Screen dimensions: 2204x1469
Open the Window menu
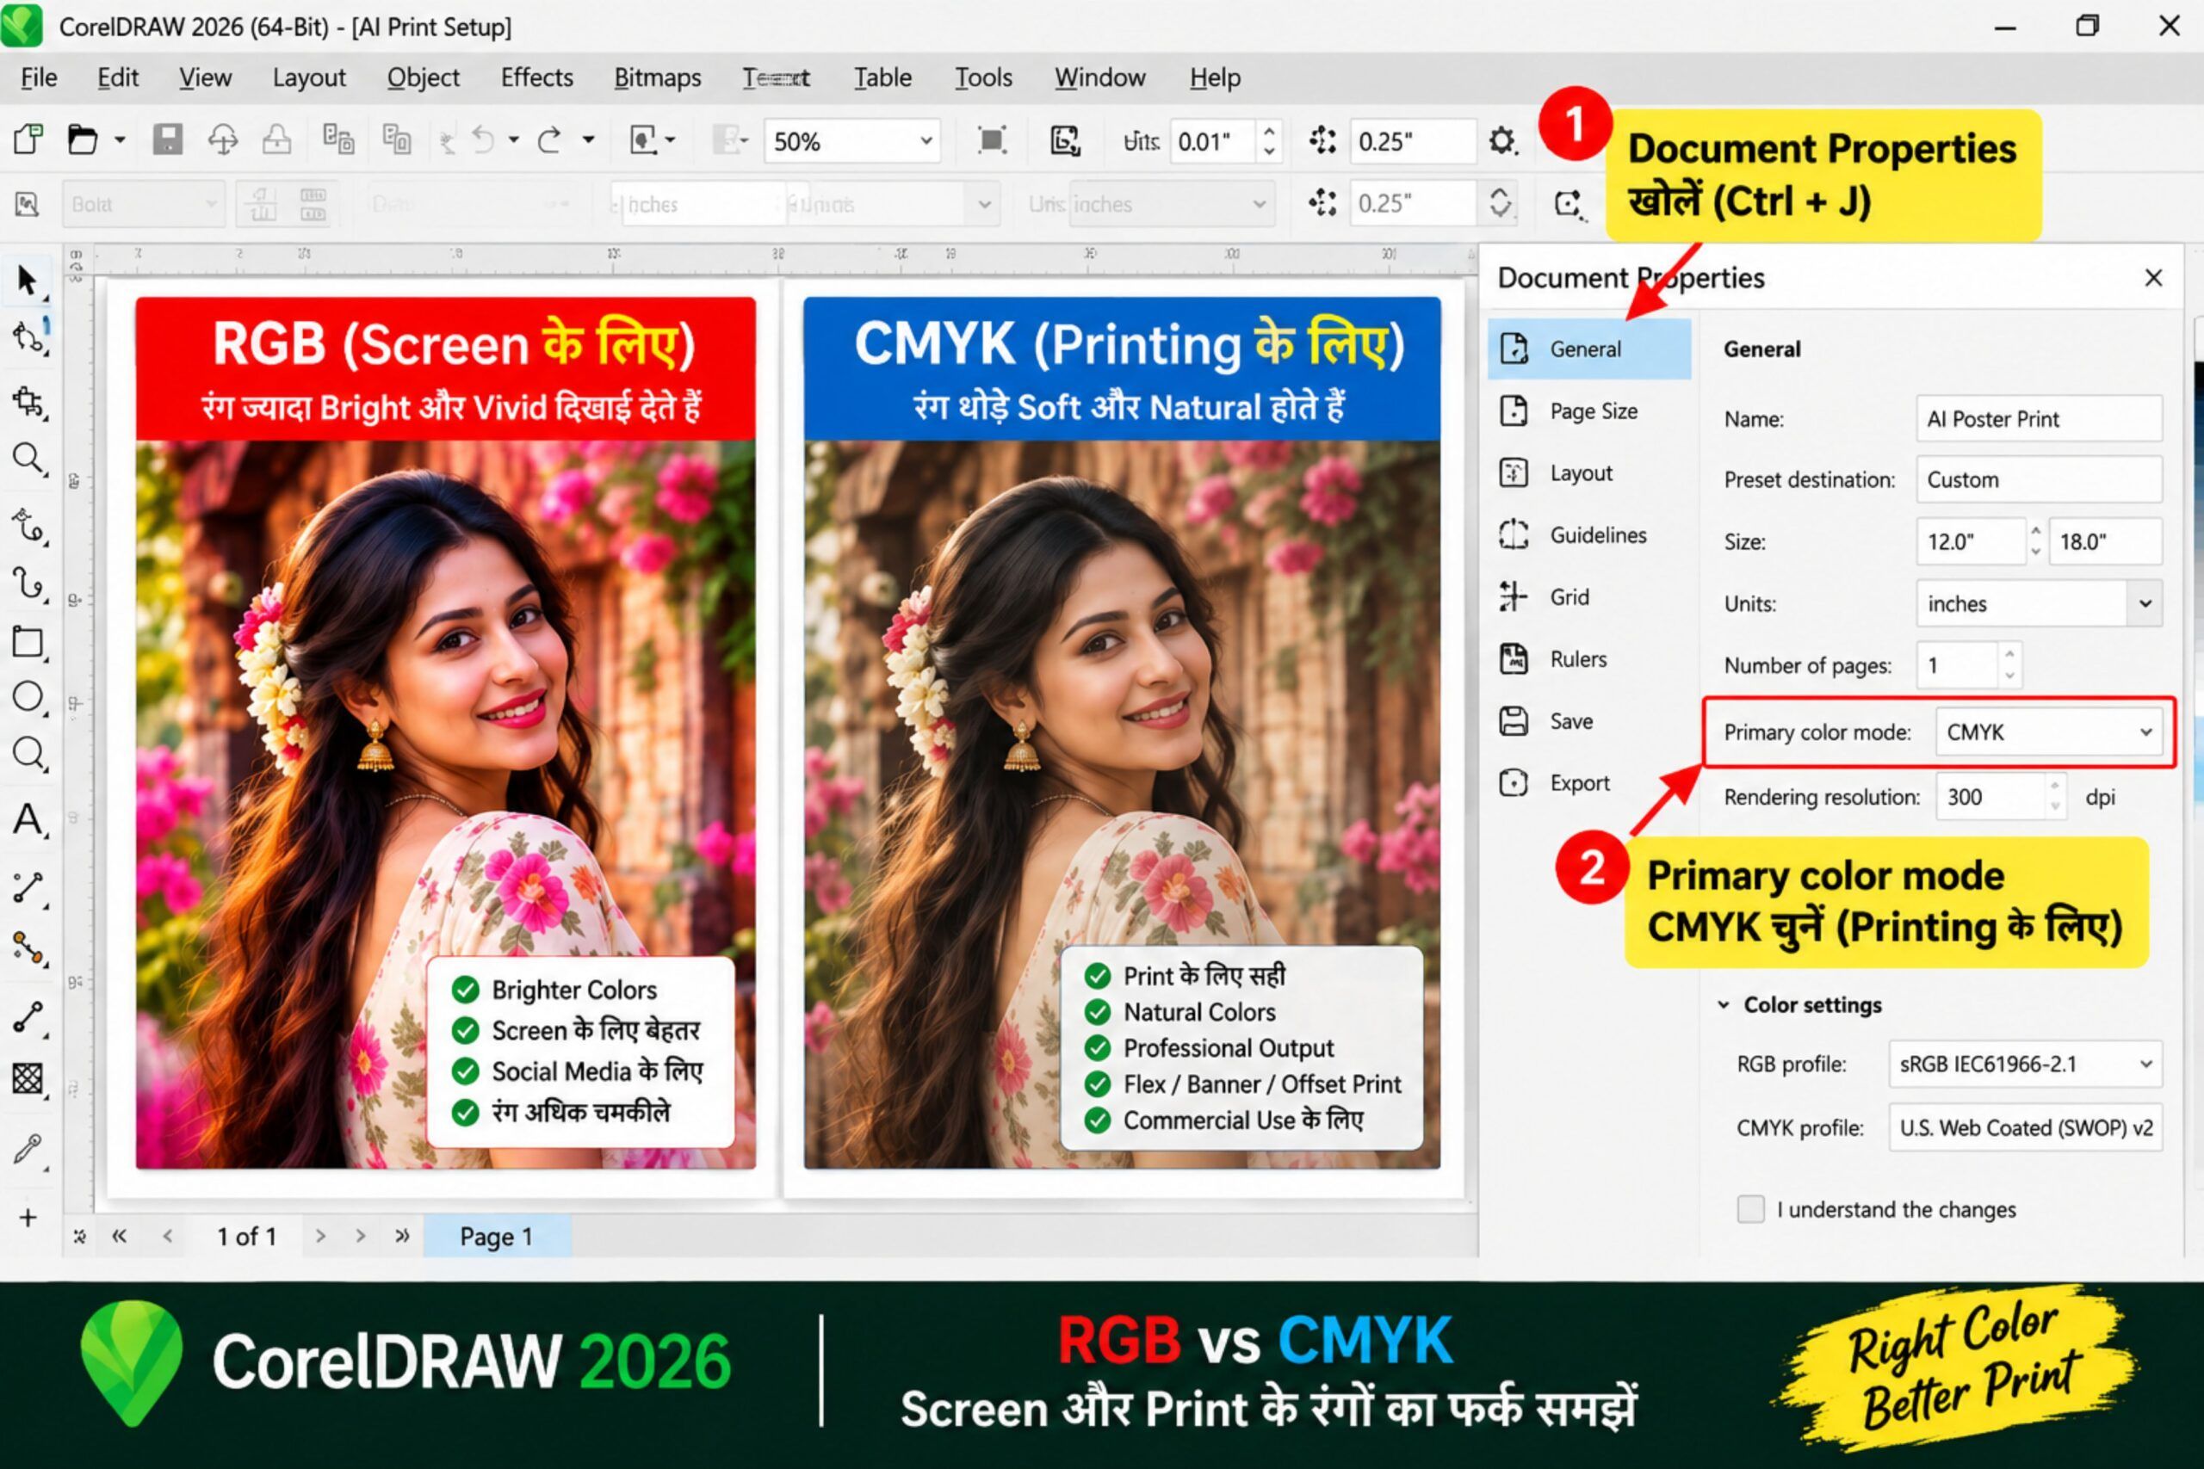click(1100, 77)
